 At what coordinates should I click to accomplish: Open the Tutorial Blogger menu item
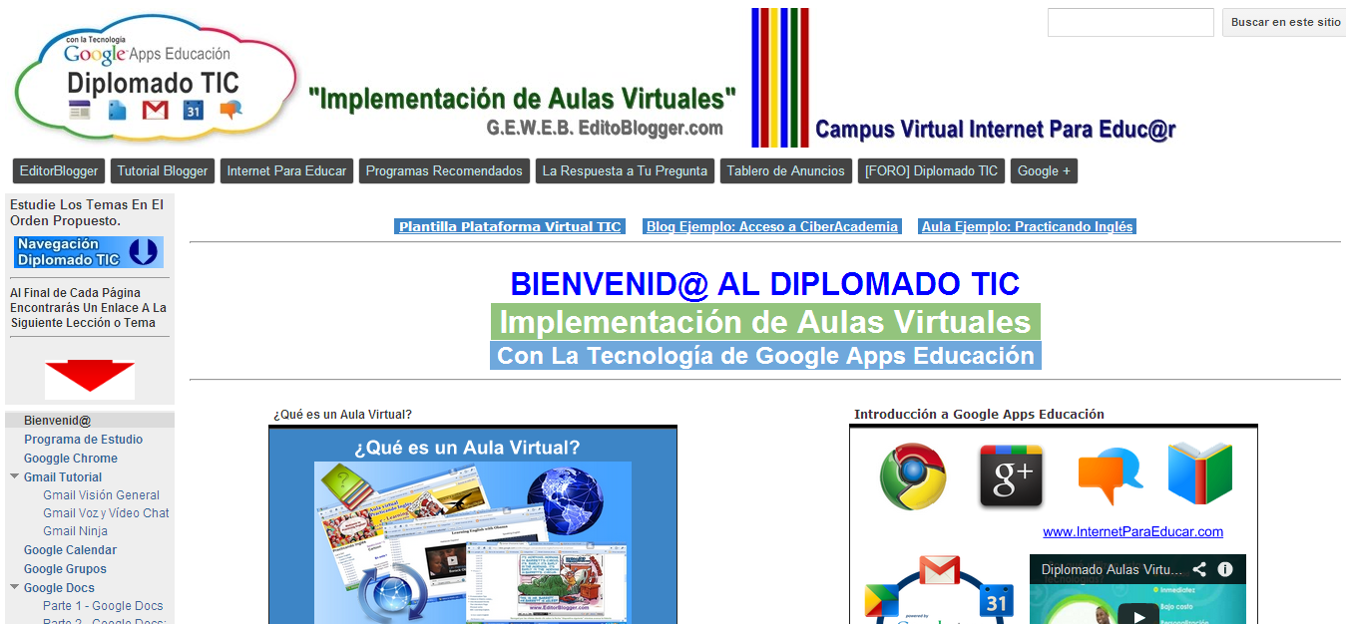[162, 170]
